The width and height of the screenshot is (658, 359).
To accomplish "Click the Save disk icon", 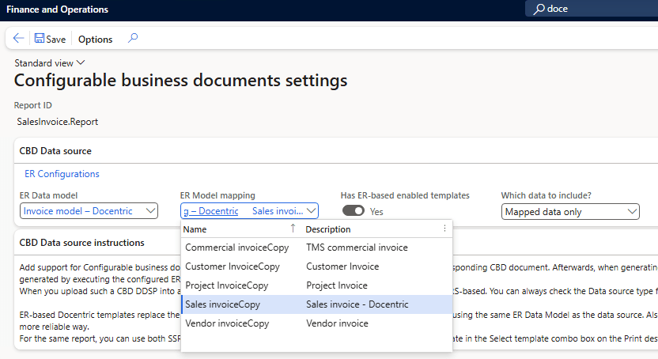I will coord(39,39).
